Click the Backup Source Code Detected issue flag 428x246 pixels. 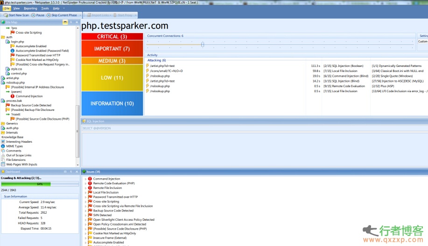tap(90, 210)
